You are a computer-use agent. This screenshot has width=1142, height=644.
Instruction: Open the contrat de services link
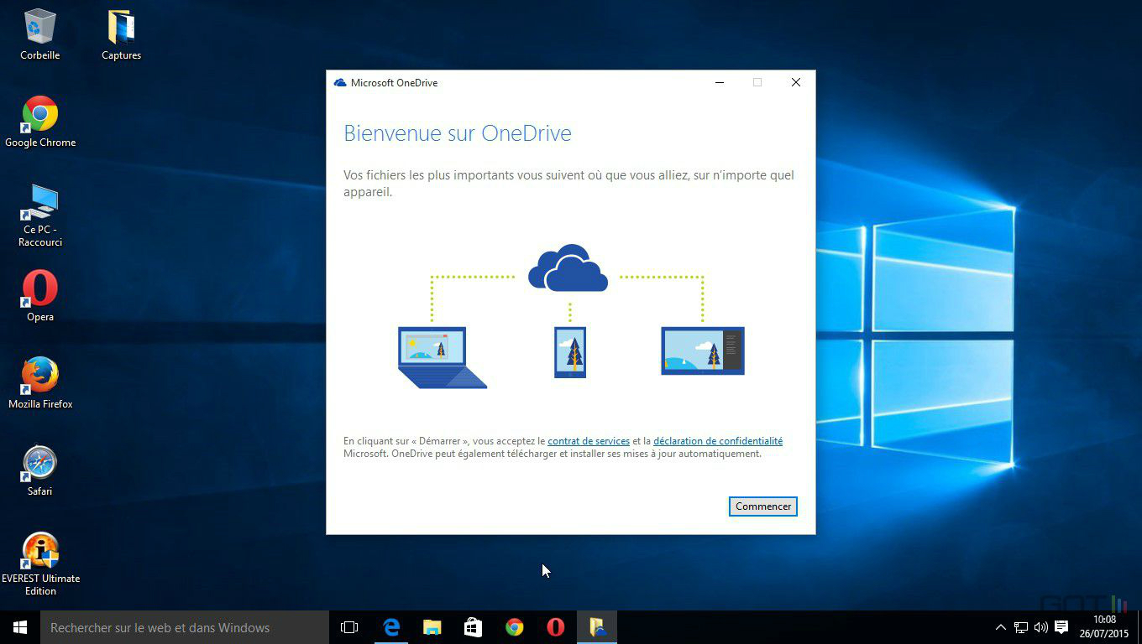pyautogui.click(x=589, y=440)
